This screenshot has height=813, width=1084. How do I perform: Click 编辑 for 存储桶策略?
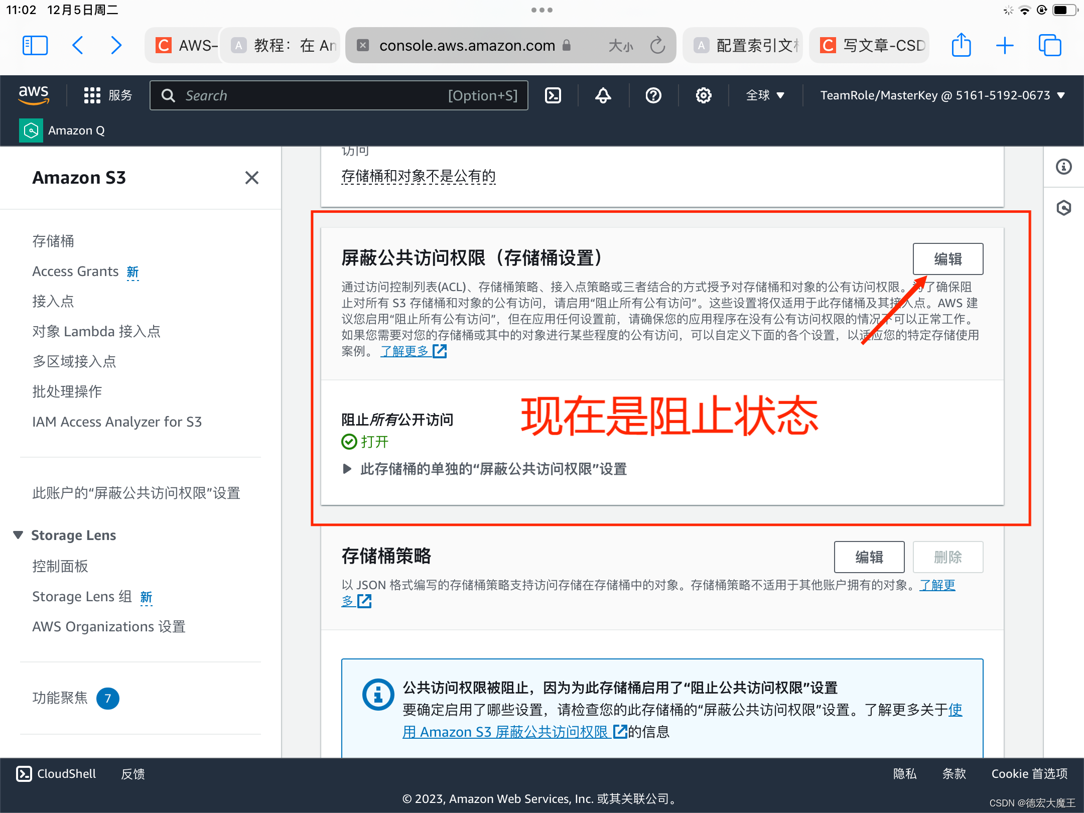(x=869, y=557)
